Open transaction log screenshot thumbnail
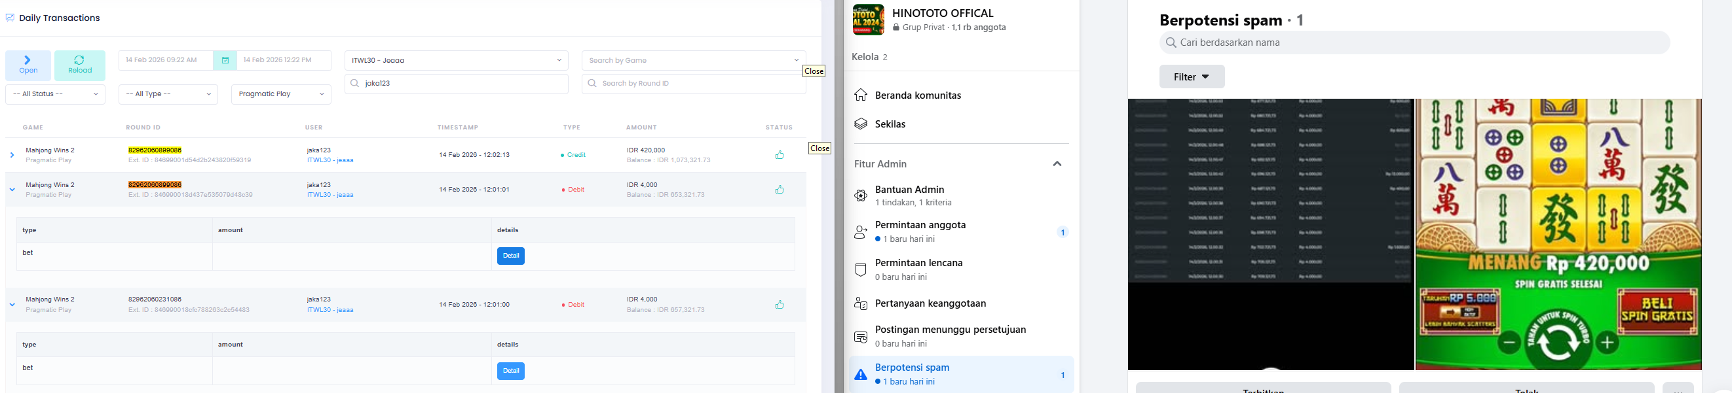 (x=1271, y=234)
